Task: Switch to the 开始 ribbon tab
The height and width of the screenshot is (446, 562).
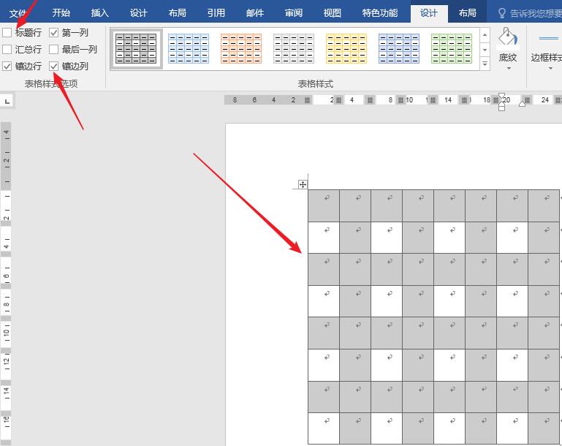Action: coord(61,13)
